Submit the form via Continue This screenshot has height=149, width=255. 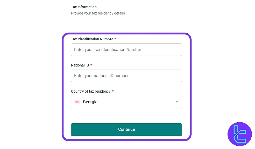(126, 129)
